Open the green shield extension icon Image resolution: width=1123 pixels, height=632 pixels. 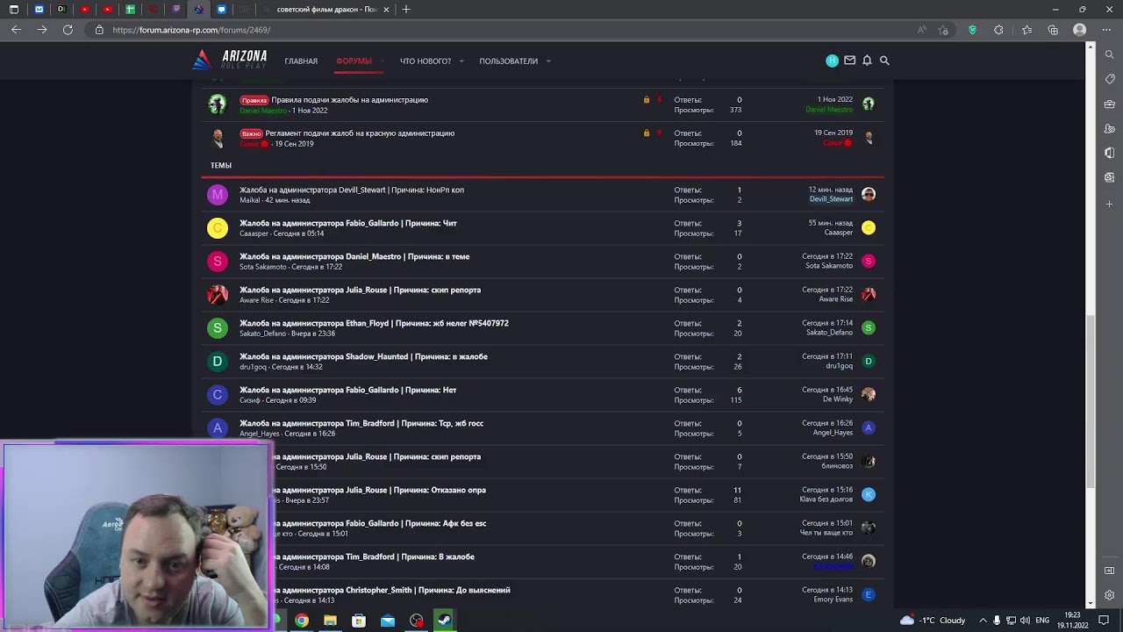pos(972,30)
